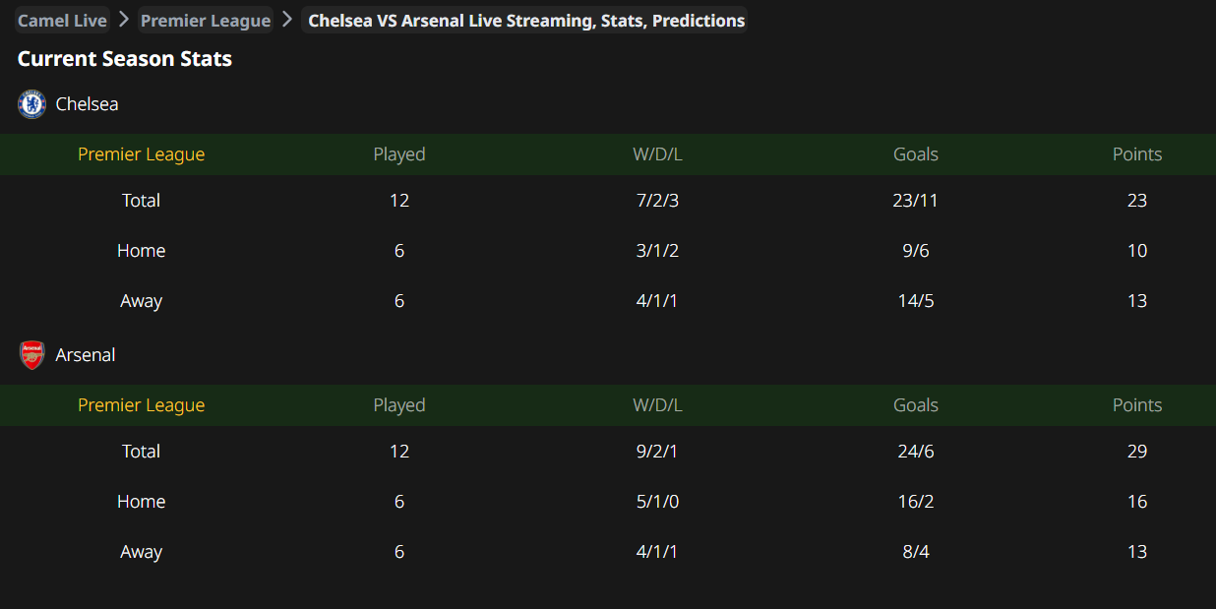This screenshot has width=1216, height=609.
Task: Click the Arsenal club crest icon
Action: [x=32, y=355]
